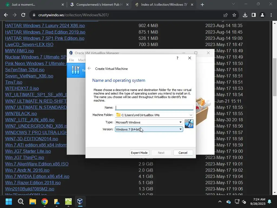The image size is (277, 208).
Task: Click Win.7.Andr.N. 2016.iso link
Action: (x=27, y=170)
